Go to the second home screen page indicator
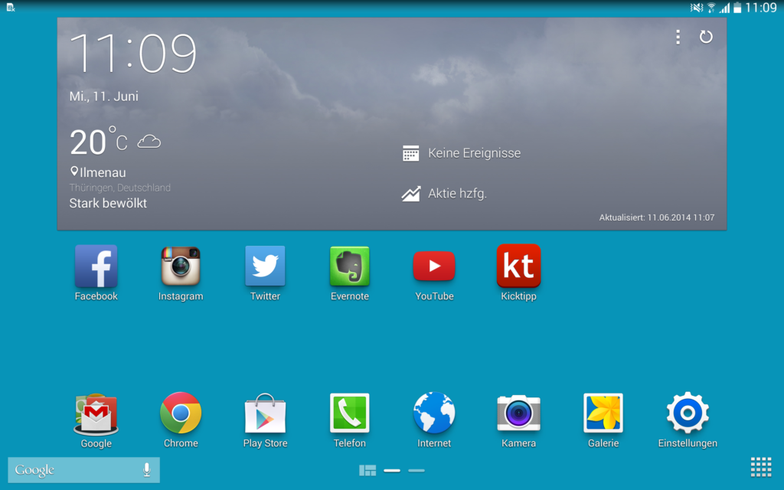Viewport: 784px width, 490px height. pyautogui.click(x=416, y=471)
